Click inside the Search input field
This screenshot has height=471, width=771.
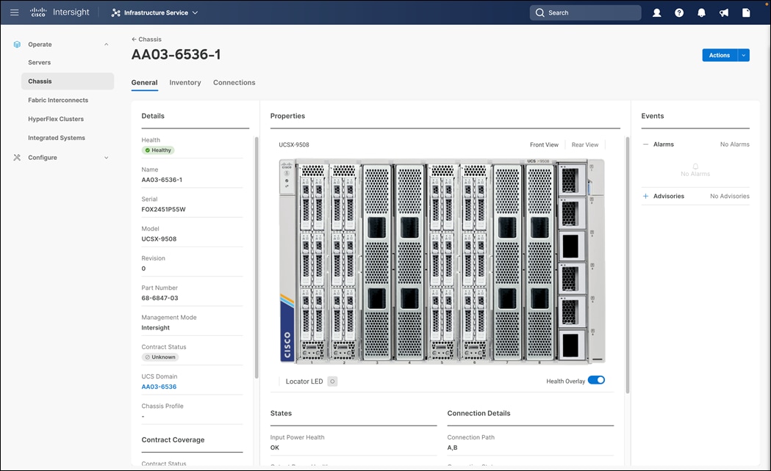[588, 12]
